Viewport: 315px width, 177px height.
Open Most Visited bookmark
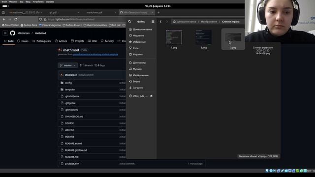pyautogui.click(x=10, y=25)
